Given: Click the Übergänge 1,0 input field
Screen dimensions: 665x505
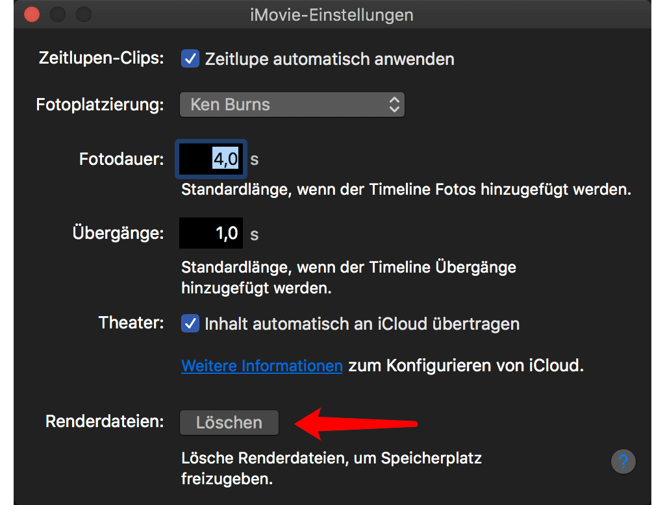Looking at the screenshot, I should tap(211, 233).
